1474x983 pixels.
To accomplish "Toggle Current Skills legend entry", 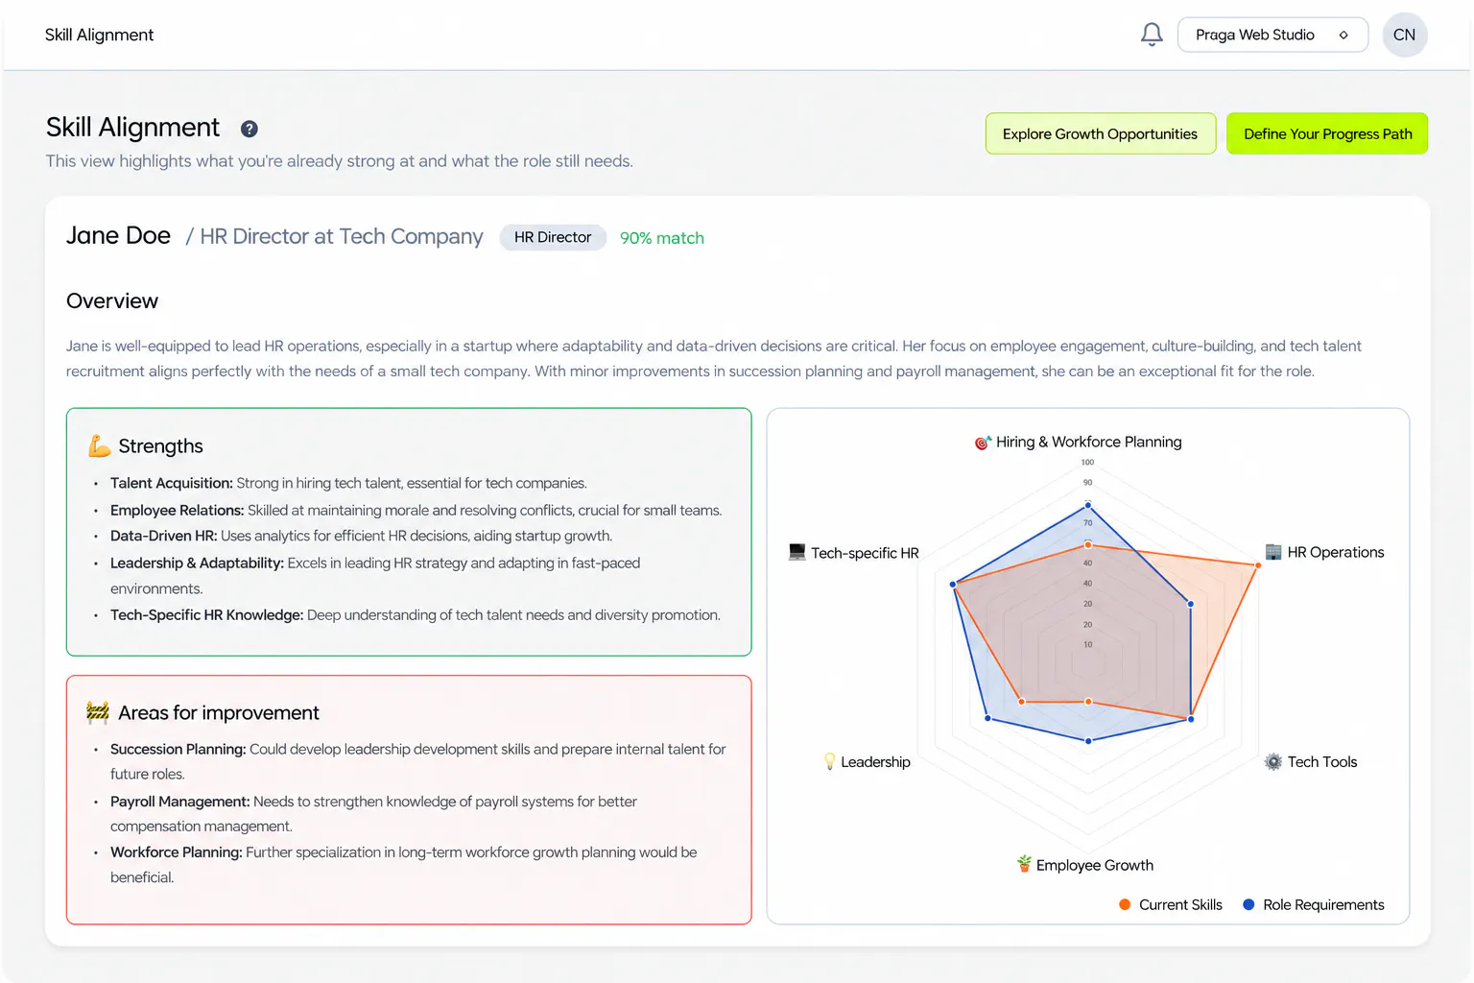I will tap(1171, 904).
